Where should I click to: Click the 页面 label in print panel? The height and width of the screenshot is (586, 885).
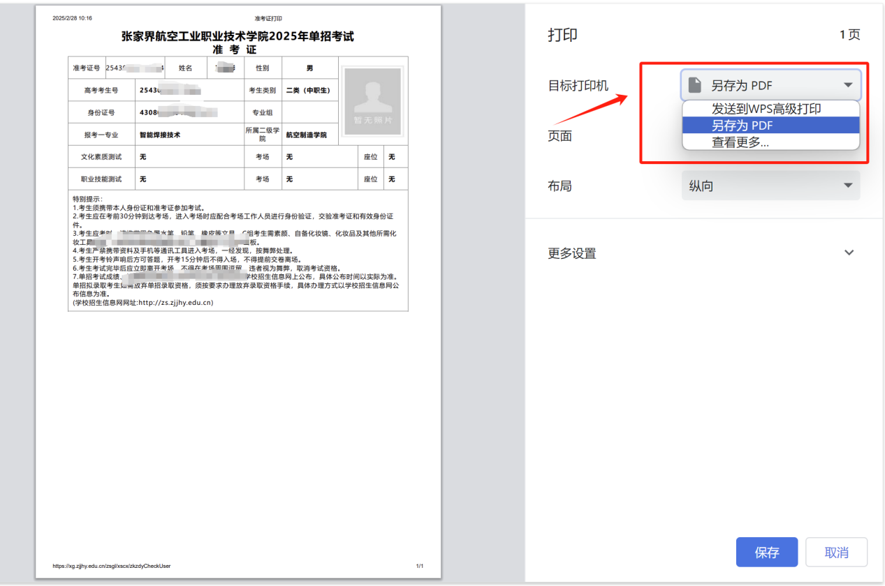click(559, 136)
